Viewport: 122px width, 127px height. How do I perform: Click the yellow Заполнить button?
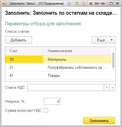(99, 121)
